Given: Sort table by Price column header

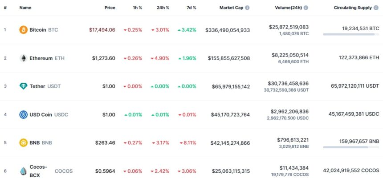Looking at the screenshot, I should click(x=110, y=8).
